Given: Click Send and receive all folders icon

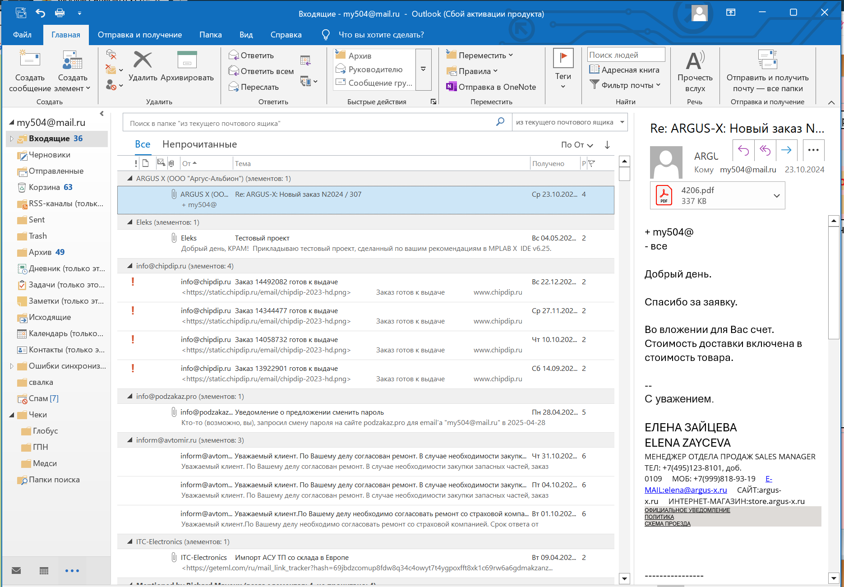Looking at the screenshot, I should click(x=767, y=60).
